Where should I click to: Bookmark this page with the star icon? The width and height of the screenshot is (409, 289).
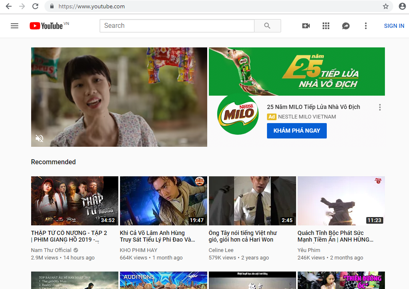click(386, 6)
